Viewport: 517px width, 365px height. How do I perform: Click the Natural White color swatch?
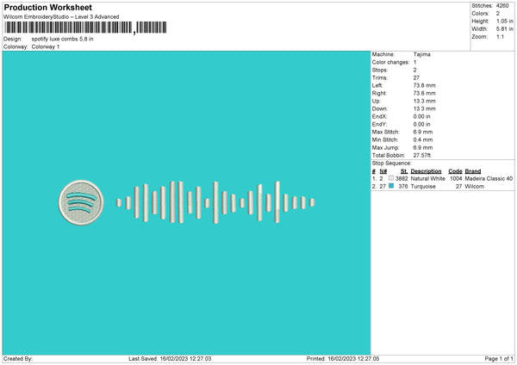click(391, 178)
